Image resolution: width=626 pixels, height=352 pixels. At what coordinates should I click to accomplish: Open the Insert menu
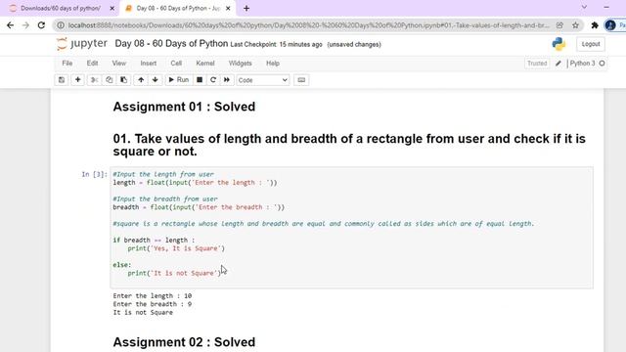coord(148,63)
